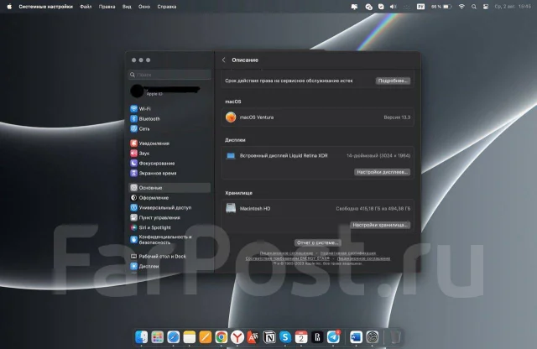Open the Справка menu
Viewport: 537px width, 349px height.
(x=167, y=7)
